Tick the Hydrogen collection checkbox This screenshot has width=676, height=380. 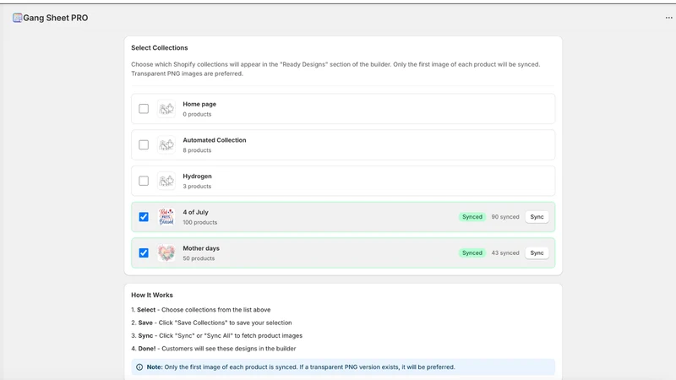point(144,181)
